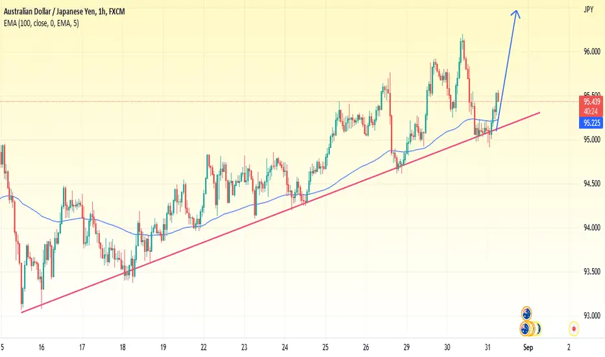Viewport: 605px width, 357px height.
Task: Select the red ascending trendline
Action: tap(232, 233)
